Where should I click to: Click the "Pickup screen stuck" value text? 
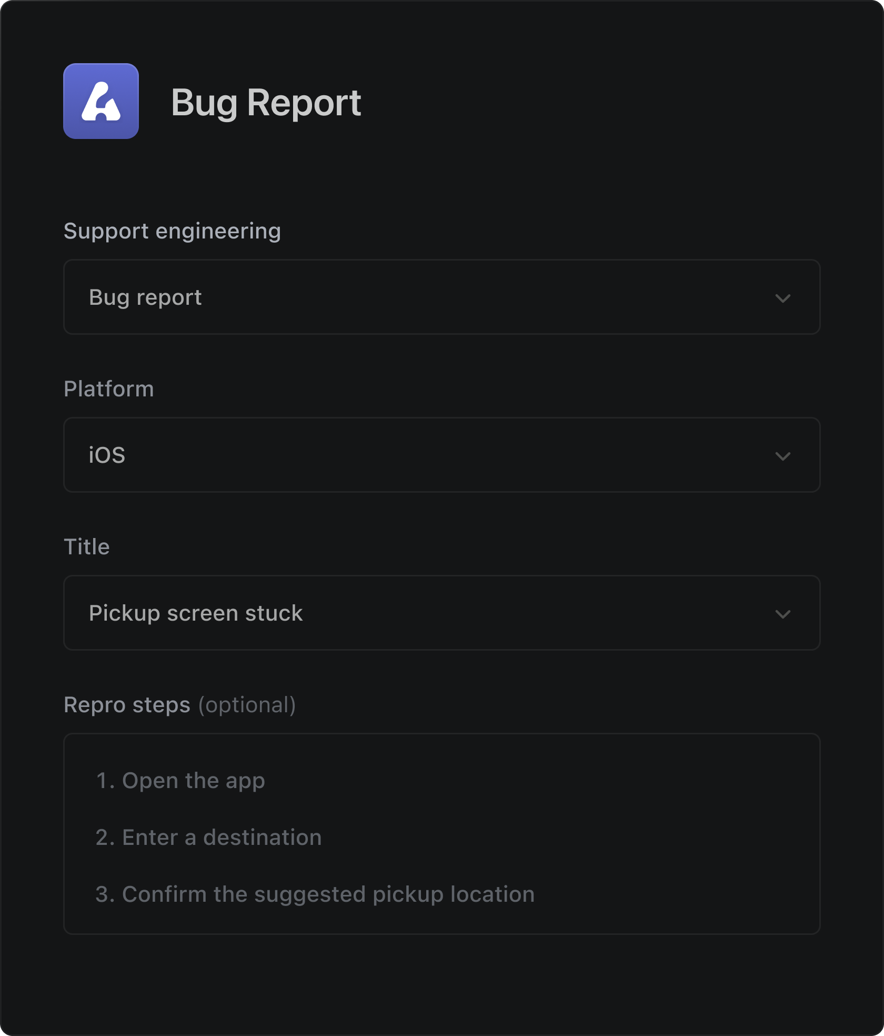coord(196,613)
